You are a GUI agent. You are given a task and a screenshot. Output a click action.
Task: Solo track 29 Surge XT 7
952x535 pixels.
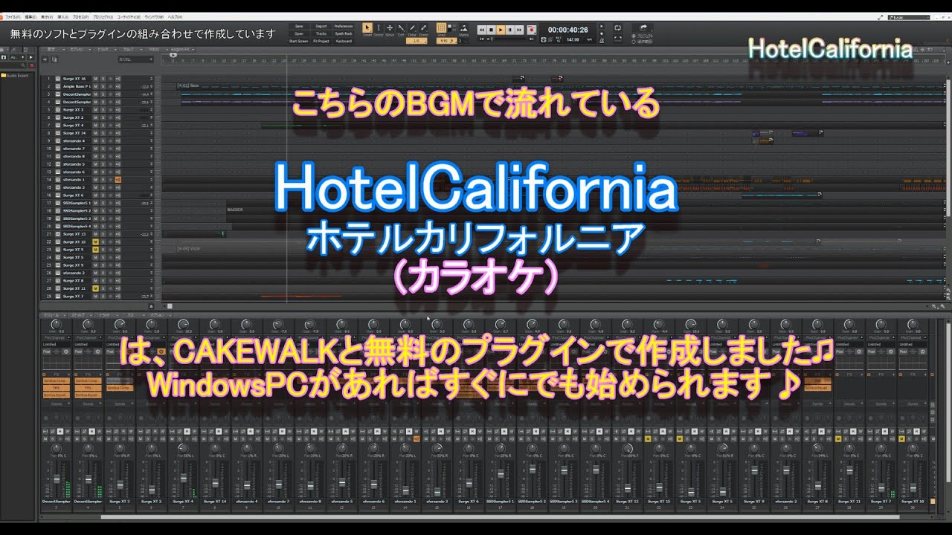[x=103, y=296]
